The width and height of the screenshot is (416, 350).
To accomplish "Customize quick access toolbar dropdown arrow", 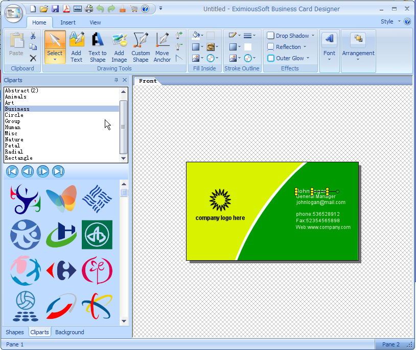I will click(160, 9).
